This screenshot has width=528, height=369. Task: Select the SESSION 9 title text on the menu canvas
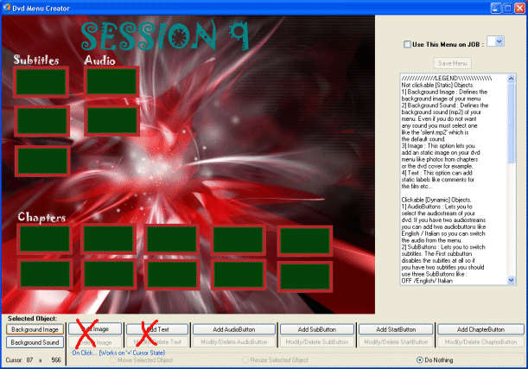click(165, 35)
